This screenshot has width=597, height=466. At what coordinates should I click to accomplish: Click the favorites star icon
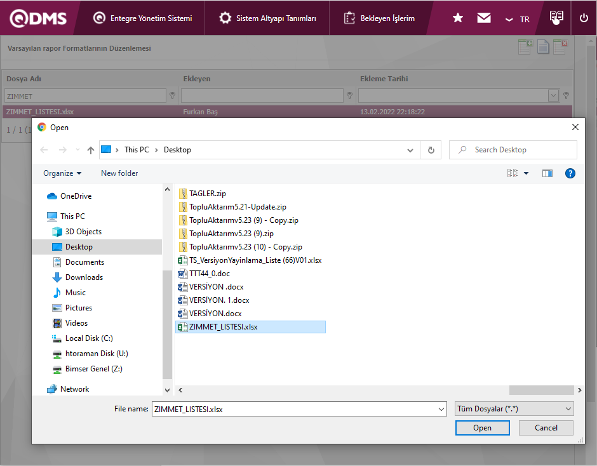point(457,18)
